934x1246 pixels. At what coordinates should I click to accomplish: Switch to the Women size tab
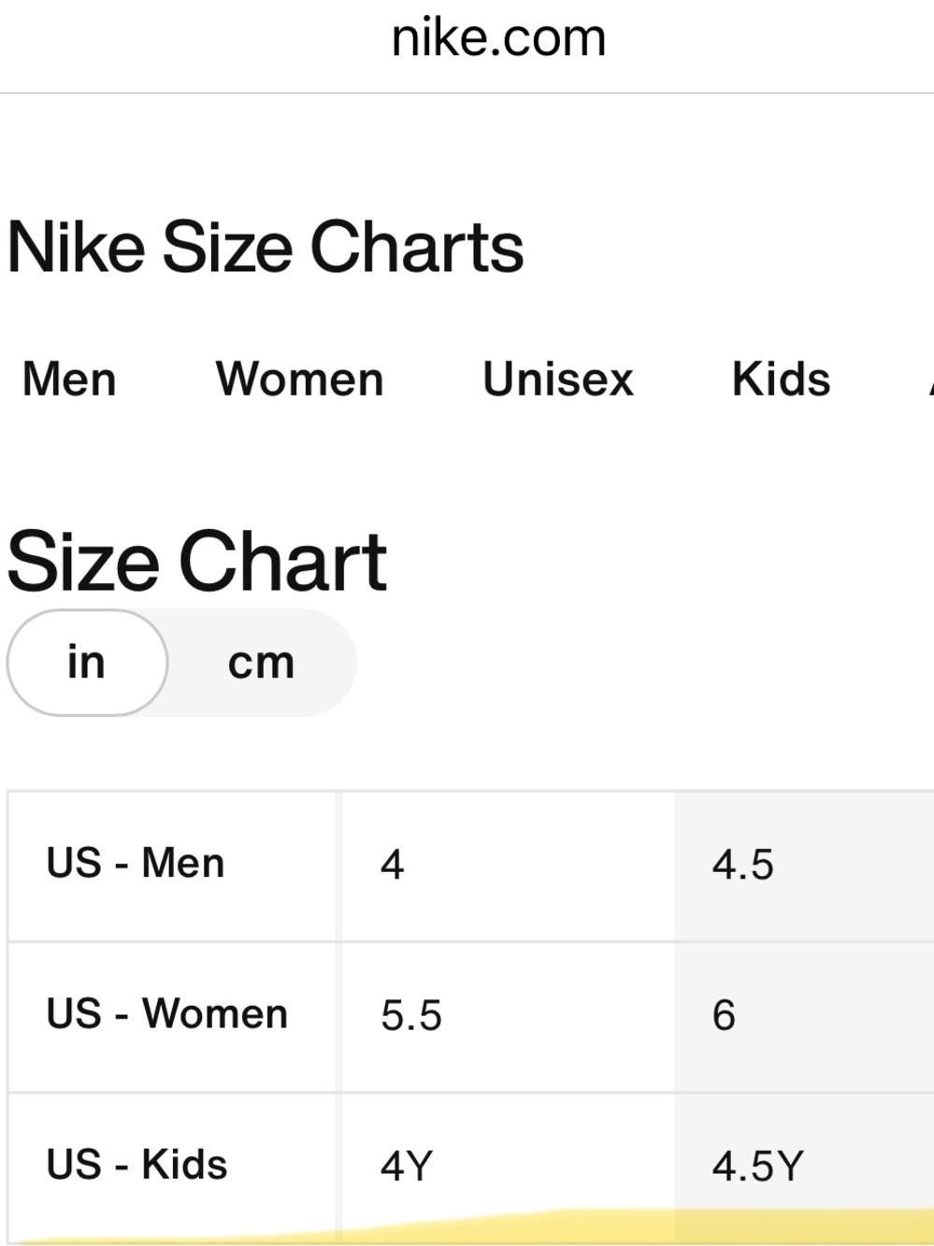coord(299,380)
